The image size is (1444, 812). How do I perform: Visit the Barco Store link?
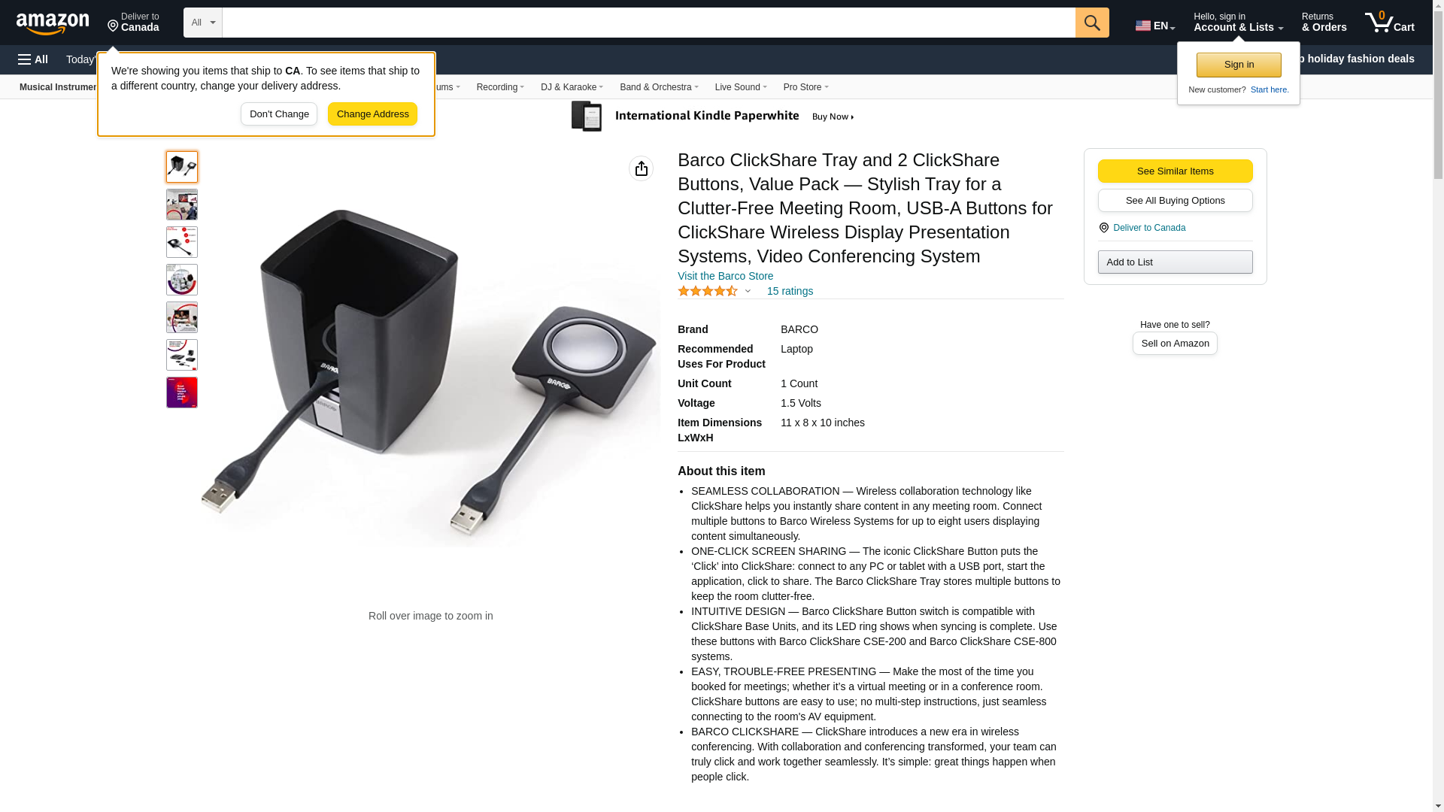725,276
